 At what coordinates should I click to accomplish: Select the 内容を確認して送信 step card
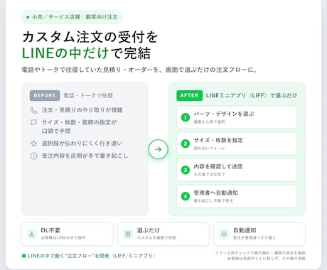point(237,170)
